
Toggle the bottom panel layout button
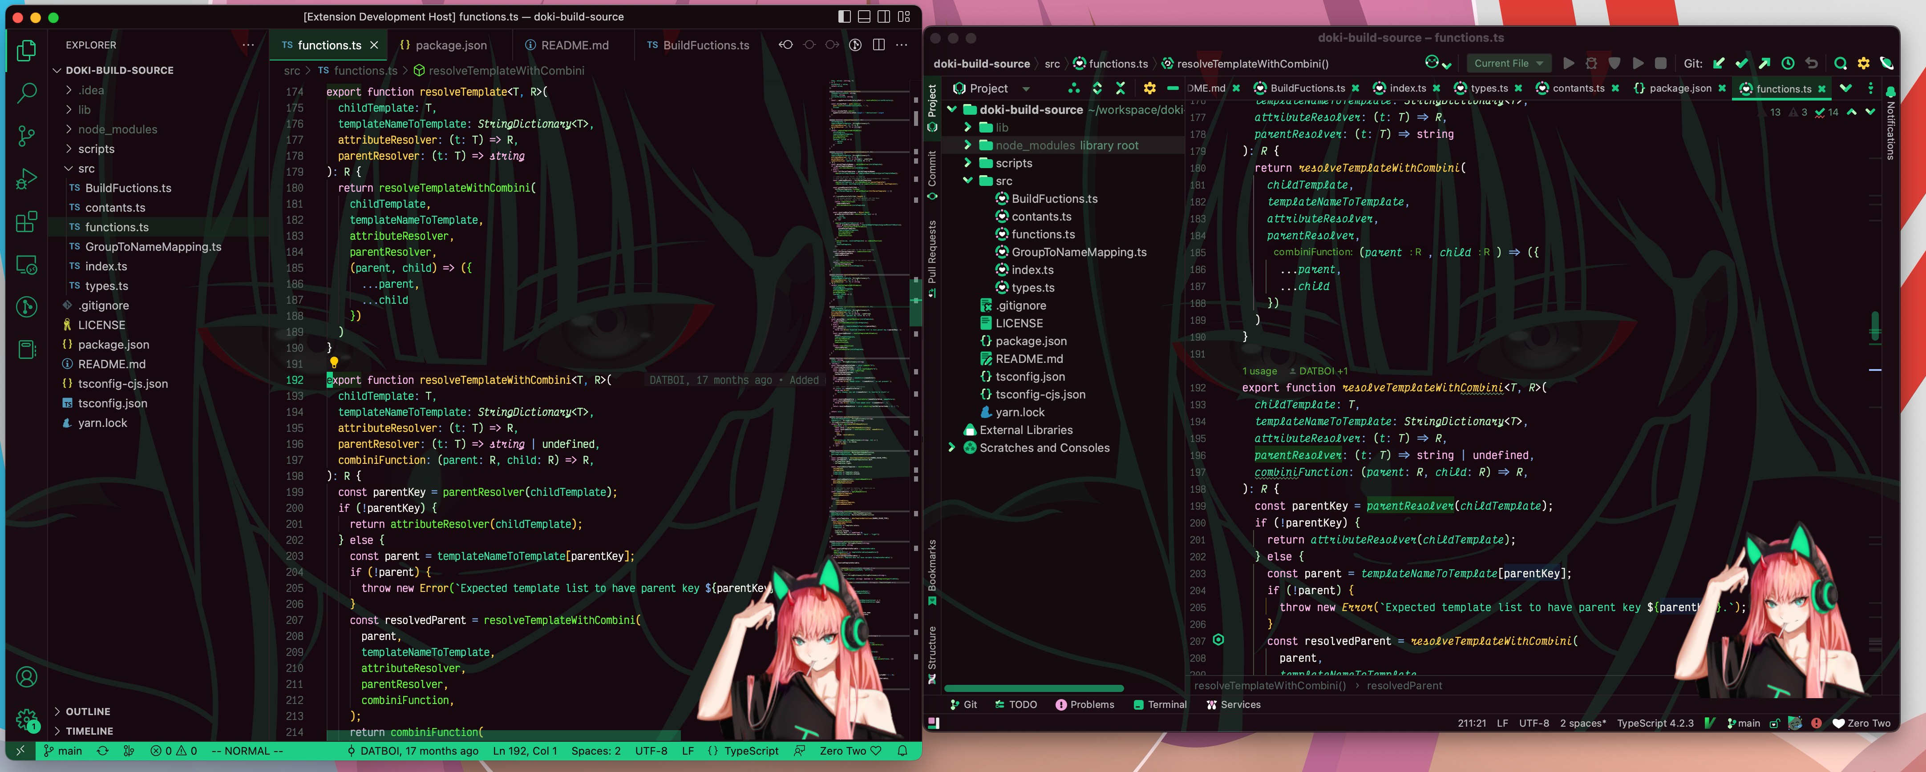(x=864, y=16)
